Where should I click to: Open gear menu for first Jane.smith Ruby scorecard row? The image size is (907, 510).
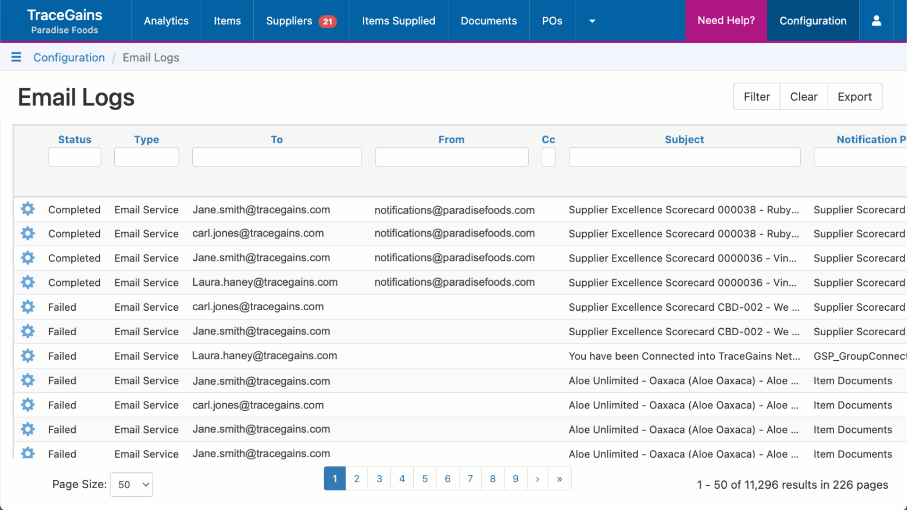pos(28,209)
